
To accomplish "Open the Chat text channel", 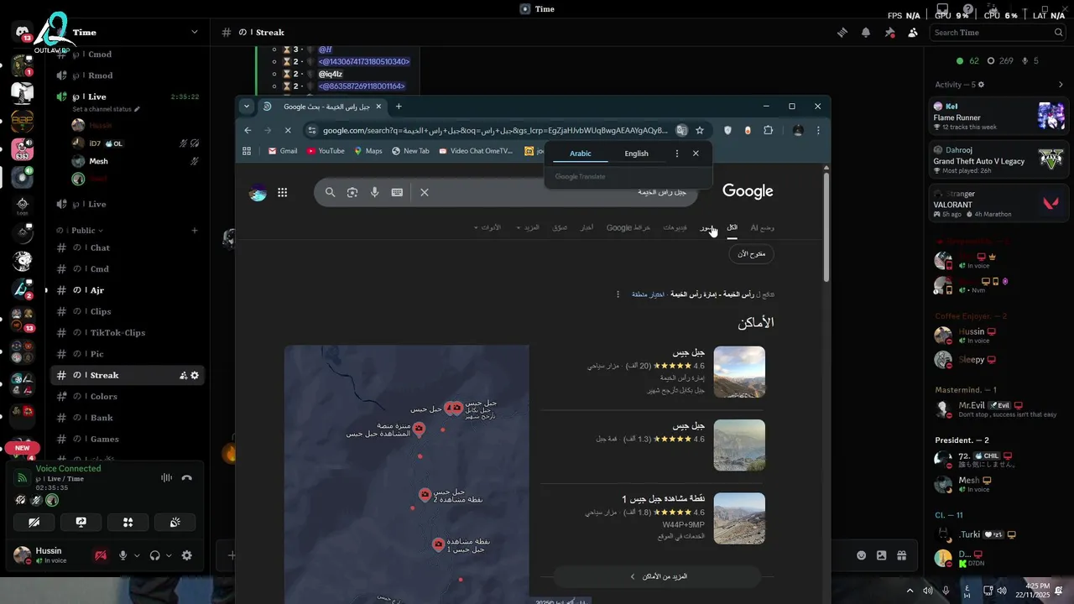I will [x=128, y=247].
